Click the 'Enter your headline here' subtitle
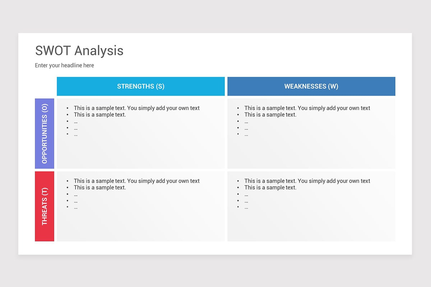 tap(64, 65)
